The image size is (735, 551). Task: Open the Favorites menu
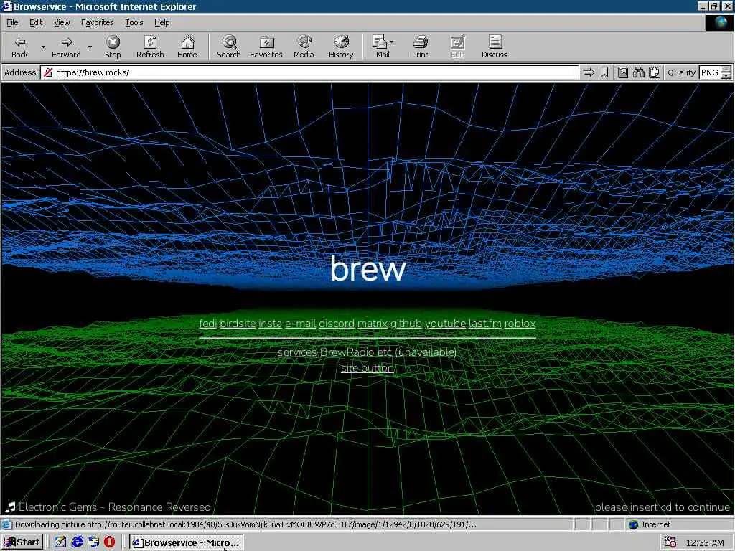[x=97, y=22]
